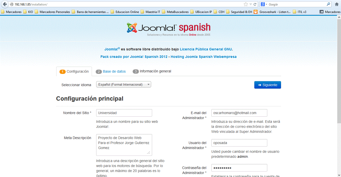The height and width of the screenshot is (177, 341).
Task: Click the Grooveshark bookmark icon
Action: (x=255, y=11)
